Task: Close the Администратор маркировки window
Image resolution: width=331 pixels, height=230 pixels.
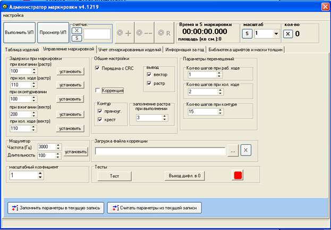Action: point(325,7)
